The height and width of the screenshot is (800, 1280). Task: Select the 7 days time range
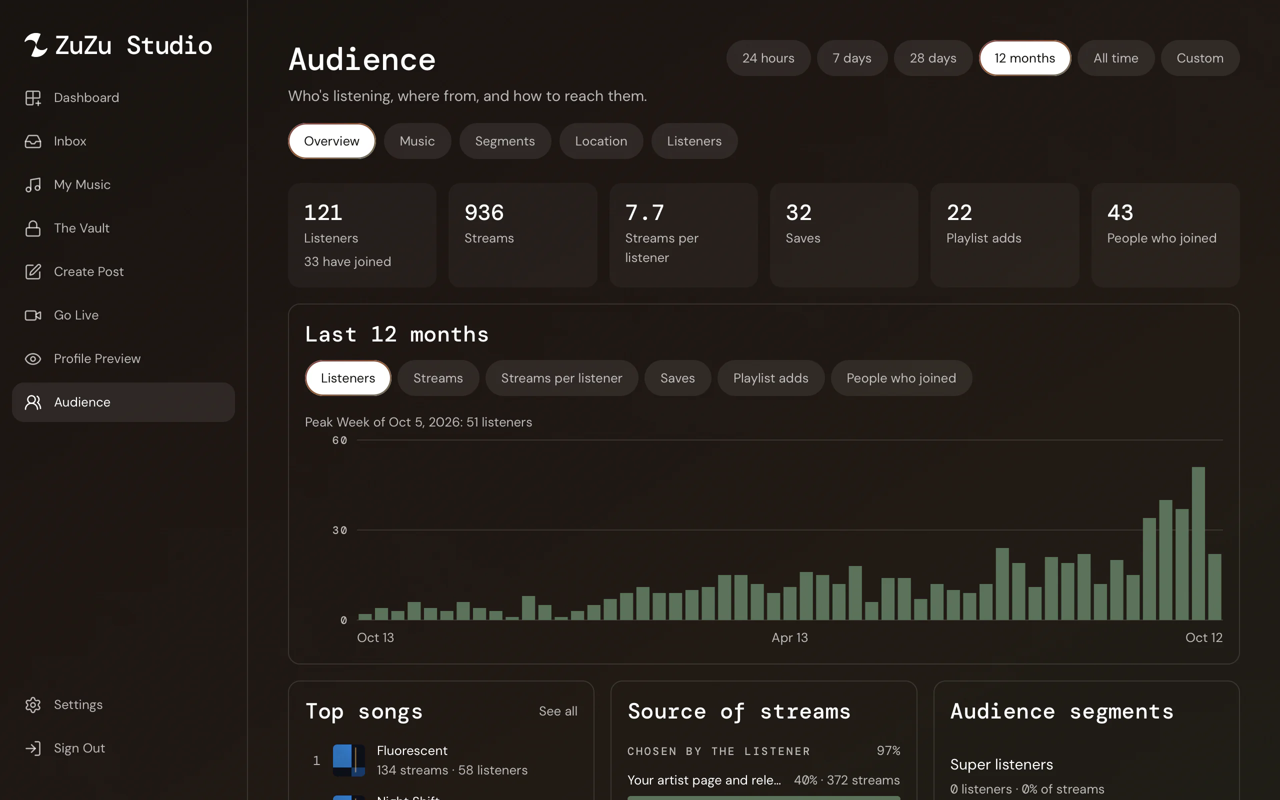point(851,58)
